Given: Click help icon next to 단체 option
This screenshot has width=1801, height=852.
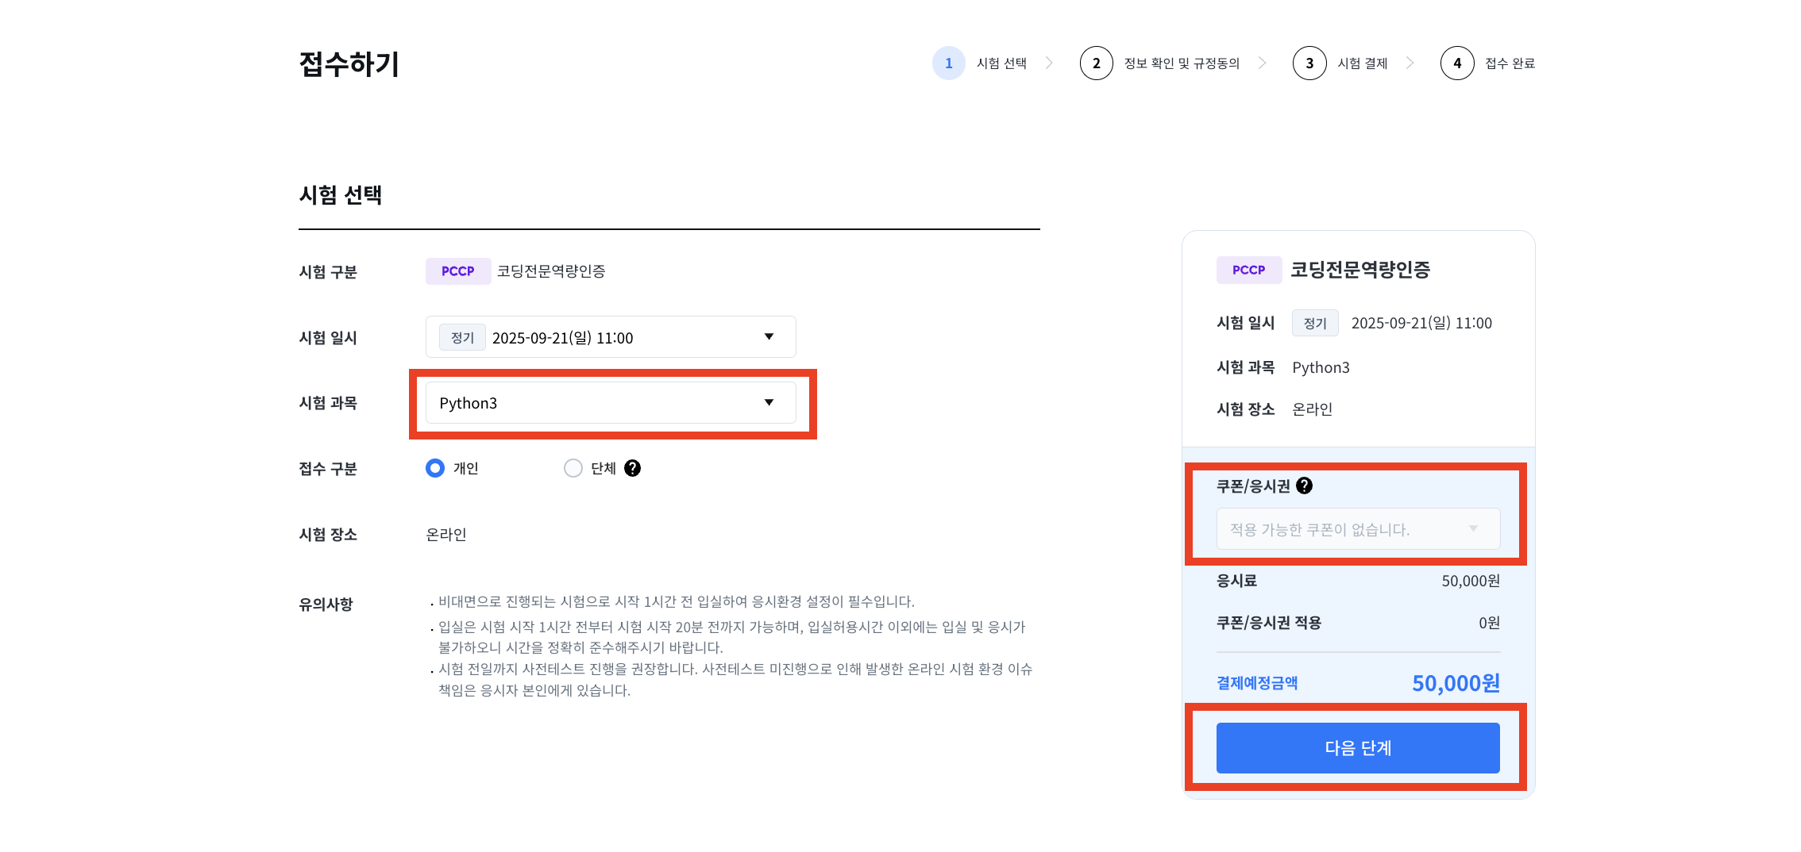Looking at the screenshot, I should click(632, 469).
